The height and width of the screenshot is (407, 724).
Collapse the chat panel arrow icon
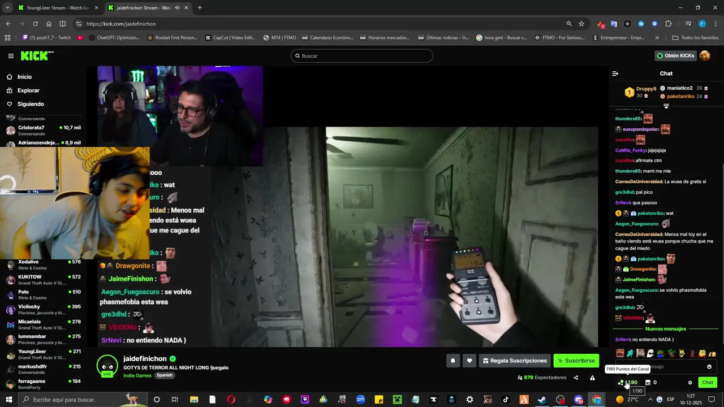615,73
